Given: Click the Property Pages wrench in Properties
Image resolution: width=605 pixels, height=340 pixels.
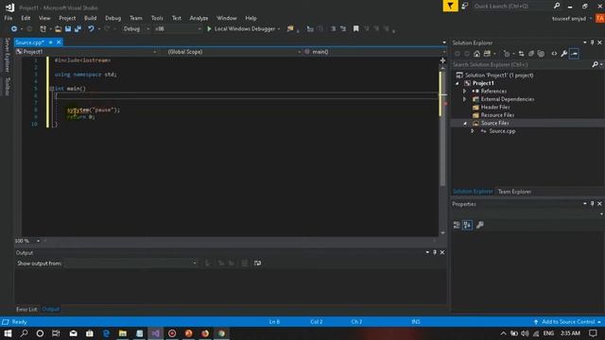Looking at the screenshot, I should [480, 225].
